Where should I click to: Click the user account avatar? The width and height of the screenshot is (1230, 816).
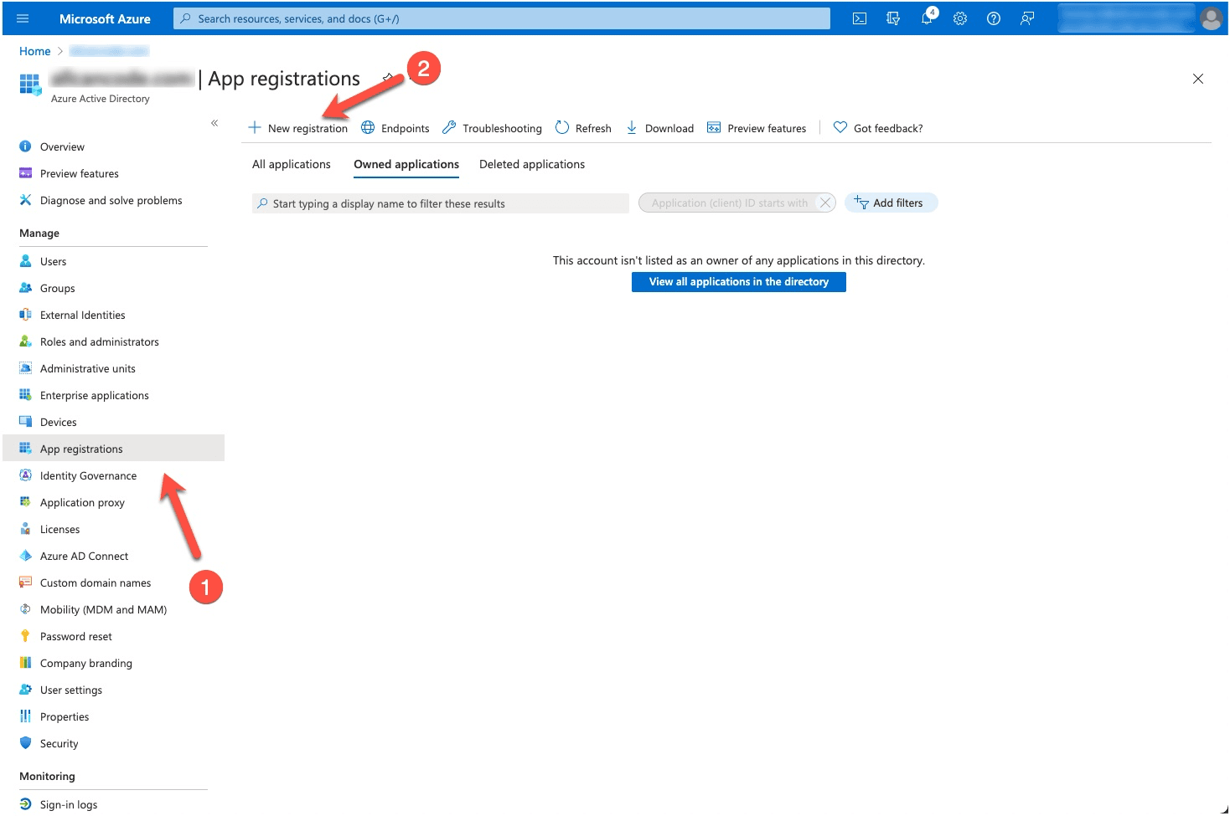1211,18
